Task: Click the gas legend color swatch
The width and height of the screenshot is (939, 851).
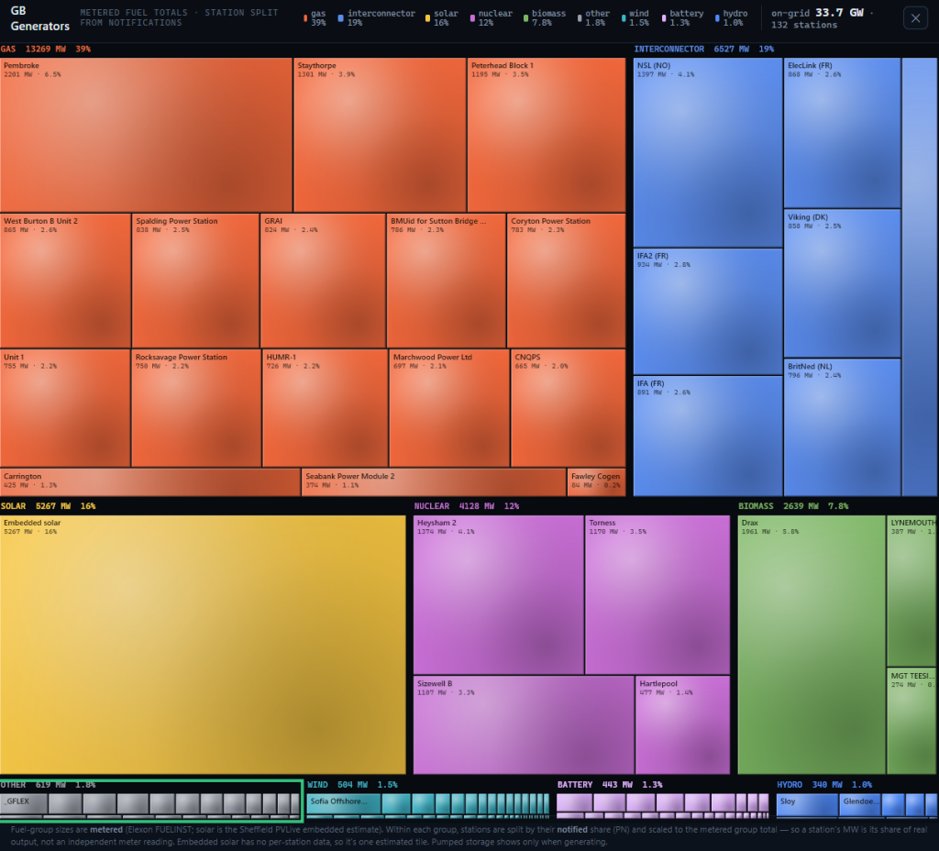Action: [x=305, y=18]
